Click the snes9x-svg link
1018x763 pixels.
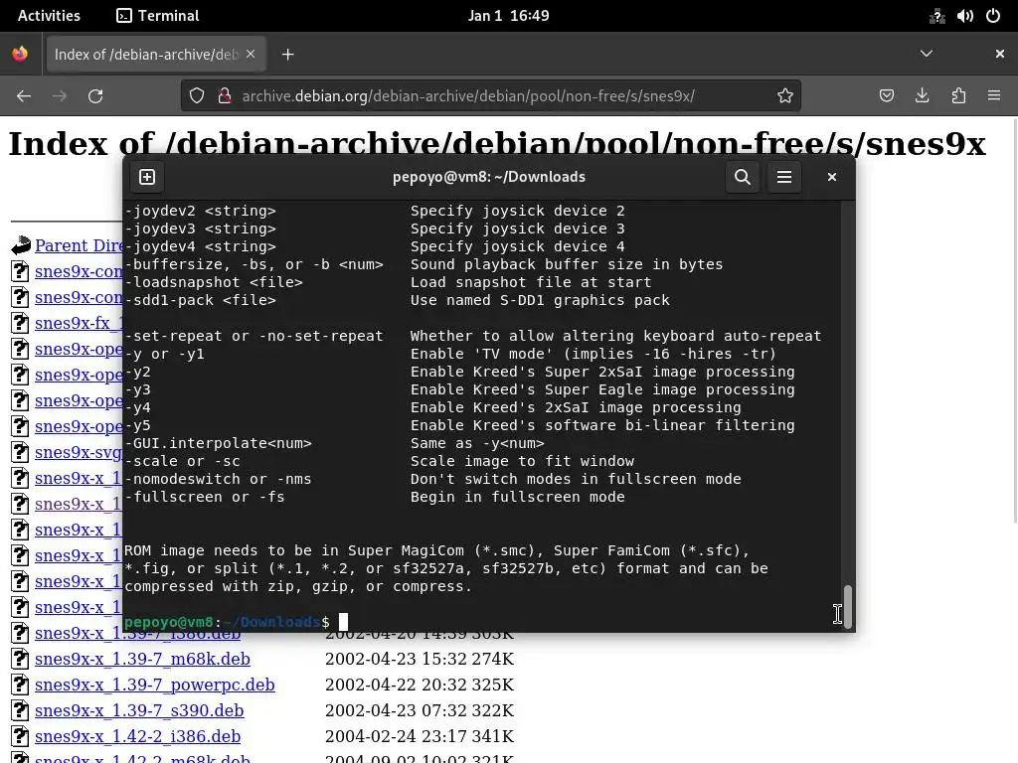click(x=79, y=452)
